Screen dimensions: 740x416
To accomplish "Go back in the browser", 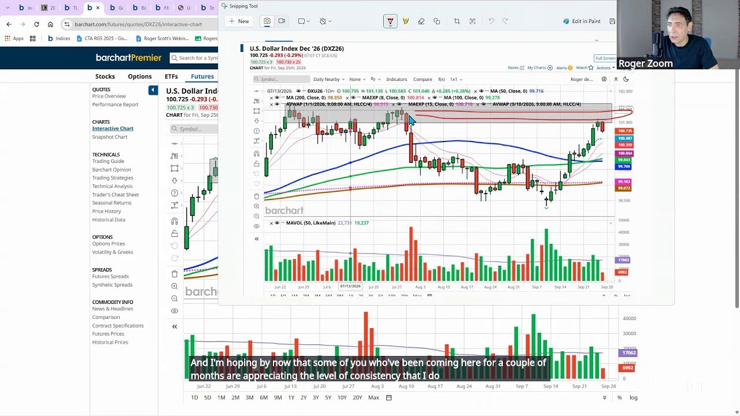I will (9, 24).
